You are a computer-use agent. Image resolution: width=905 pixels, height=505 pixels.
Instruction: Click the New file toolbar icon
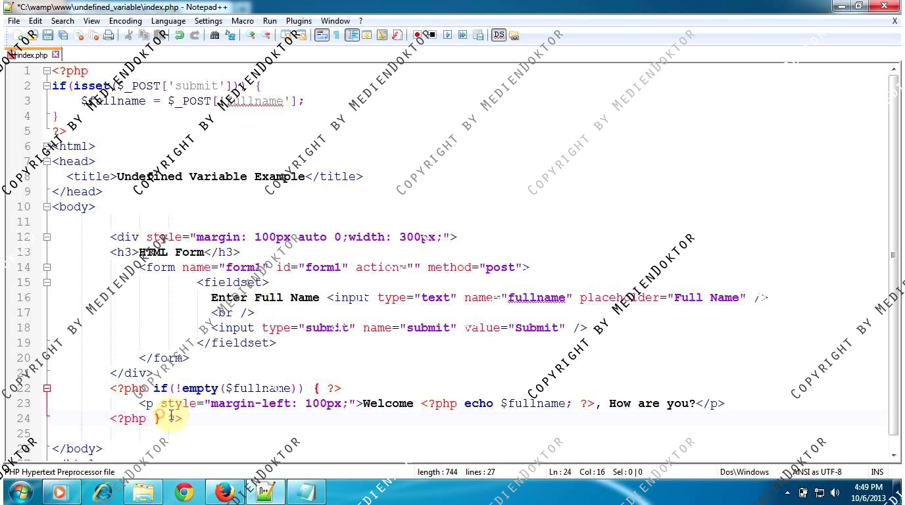tap(18, 35)
